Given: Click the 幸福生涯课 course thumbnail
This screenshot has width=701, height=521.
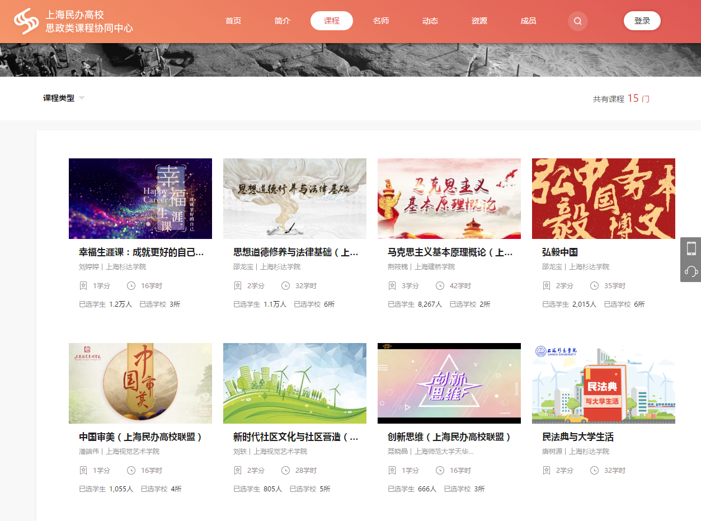Looking at the screenshot, I should (x=140, y=199).
